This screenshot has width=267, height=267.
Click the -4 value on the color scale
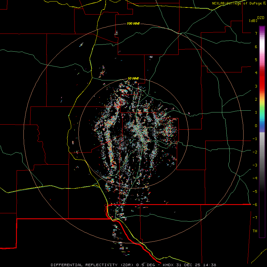(255, 178)
